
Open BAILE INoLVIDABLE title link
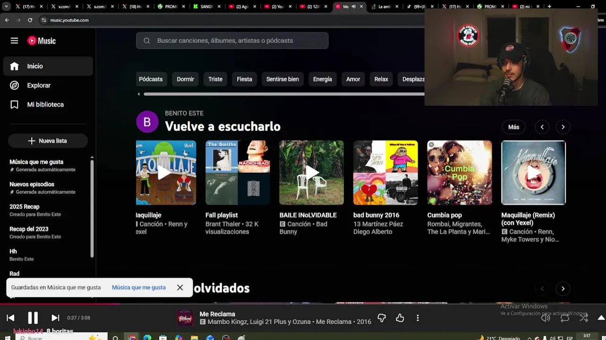(308, 215)
